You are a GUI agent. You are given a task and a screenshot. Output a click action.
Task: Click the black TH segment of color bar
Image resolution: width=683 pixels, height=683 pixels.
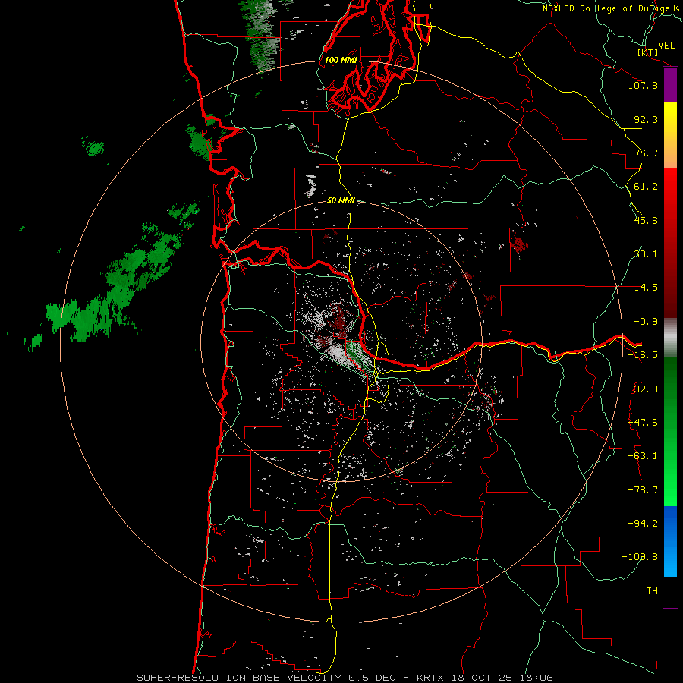coord(670,591)
